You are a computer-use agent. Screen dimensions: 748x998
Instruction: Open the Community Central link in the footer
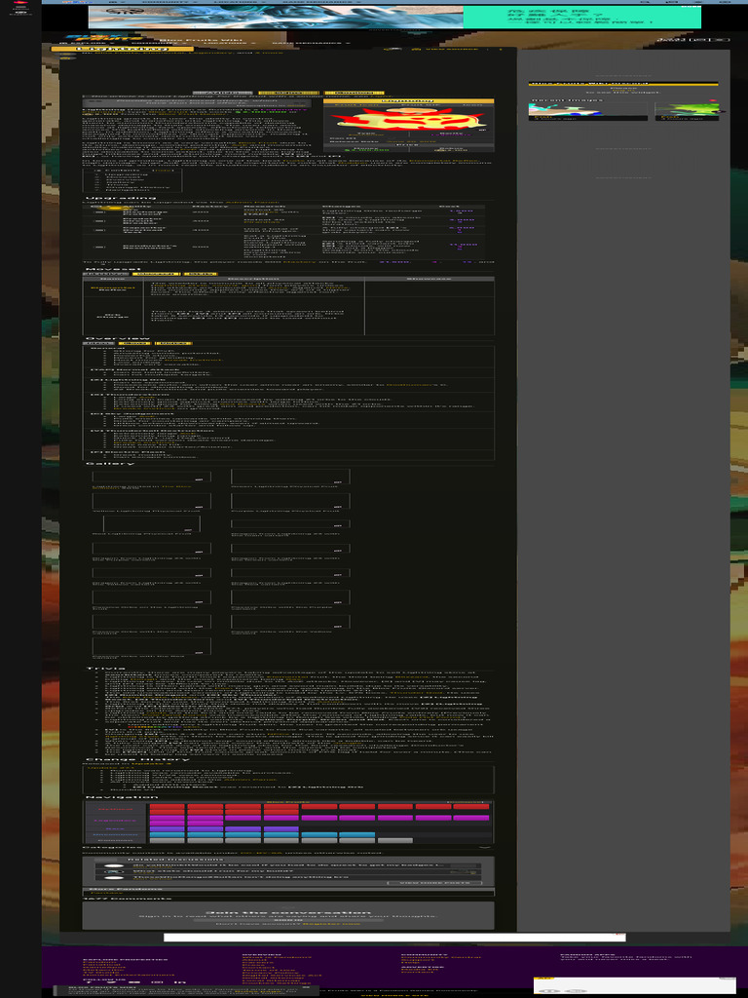441,957
